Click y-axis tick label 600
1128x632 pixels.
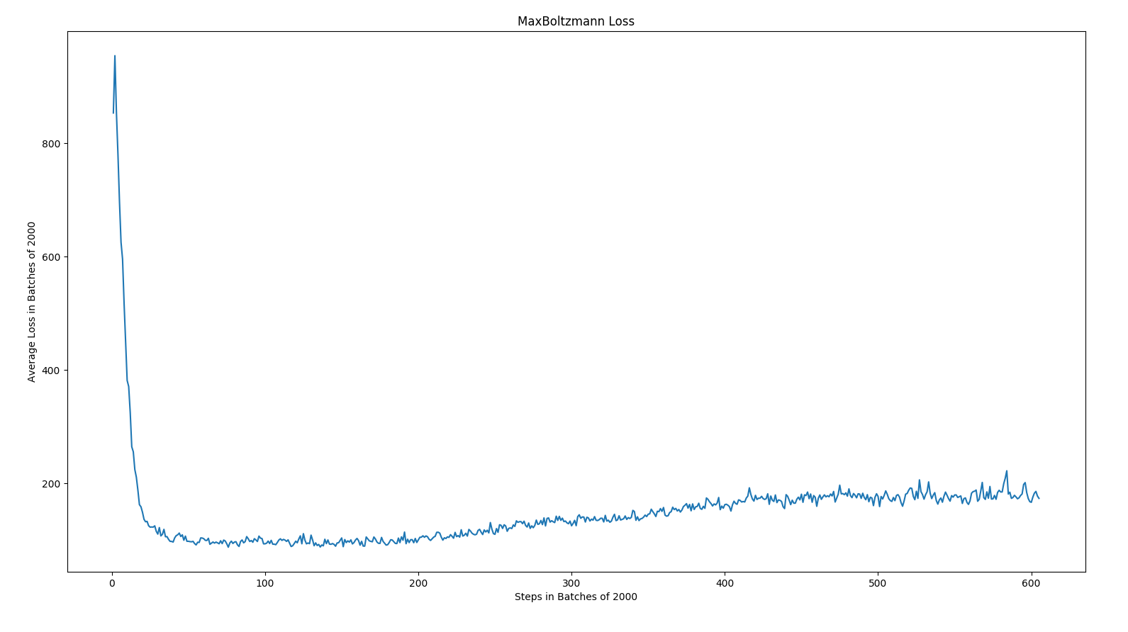[x=52, y=257]
